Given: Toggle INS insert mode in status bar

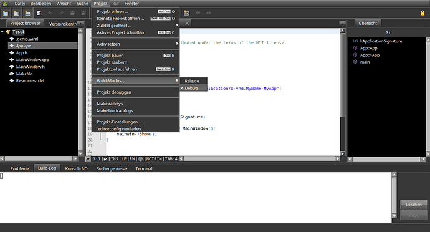Looking at the screenshot, I should 115,158.
